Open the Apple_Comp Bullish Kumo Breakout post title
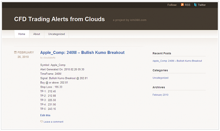Image resolution: width=220 pixels, height=131 pixels. (x=82, y=52)
